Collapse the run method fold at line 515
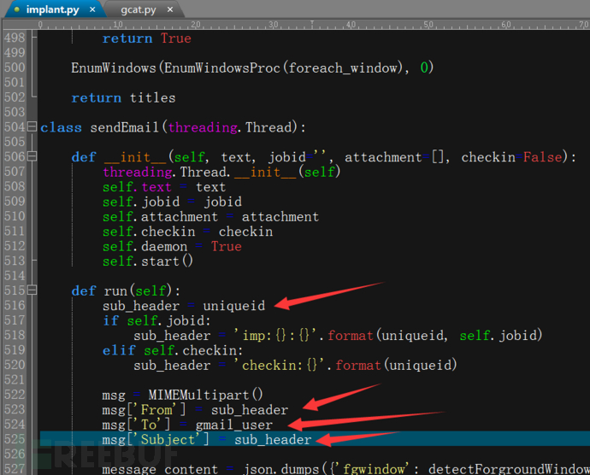The image size is (590, 475). pyautogui.click(x=32, y=290)
